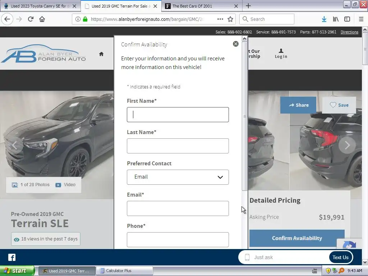The height and width of the screenshot is (276, 368).
Task: Reload the current page
Action: point(31,19)
